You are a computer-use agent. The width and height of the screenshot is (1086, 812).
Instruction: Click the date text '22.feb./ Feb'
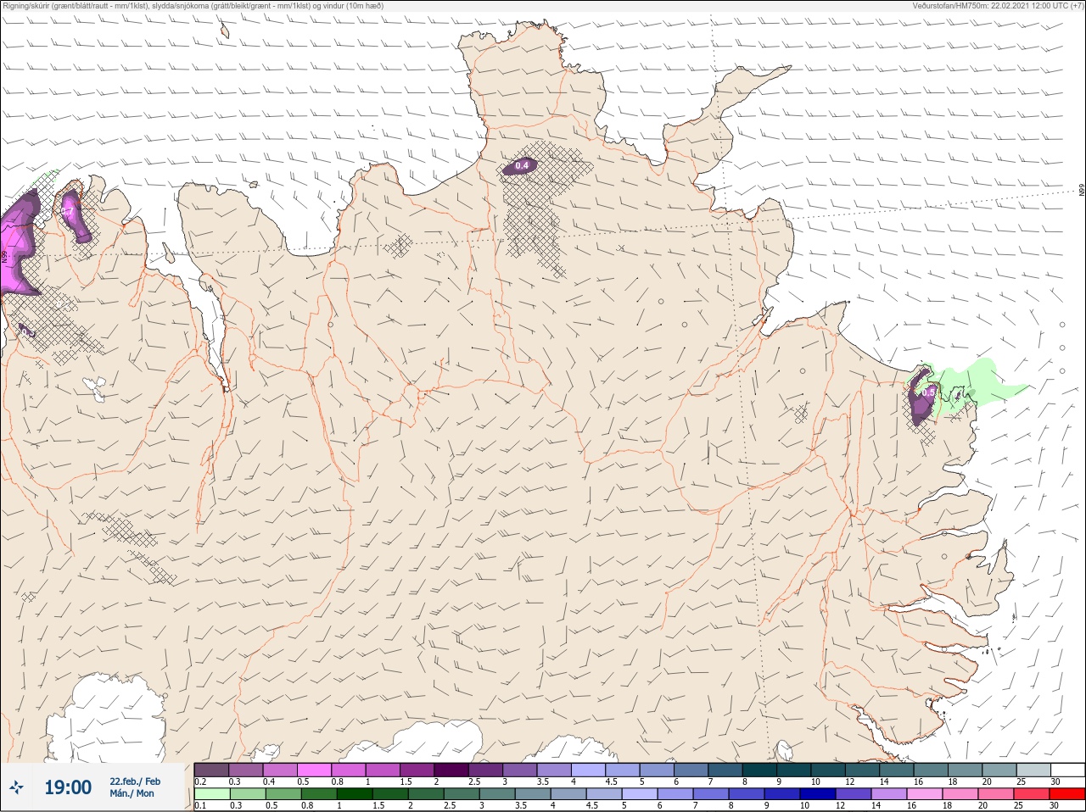click(x=134, y=781)
